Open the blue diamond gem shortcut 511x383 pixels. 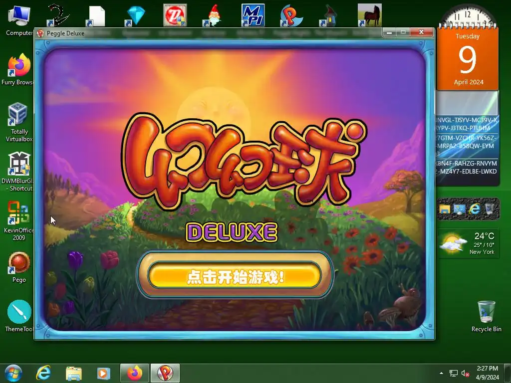[136, 15]
